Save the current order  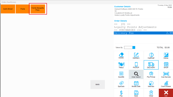coord(136,93)
